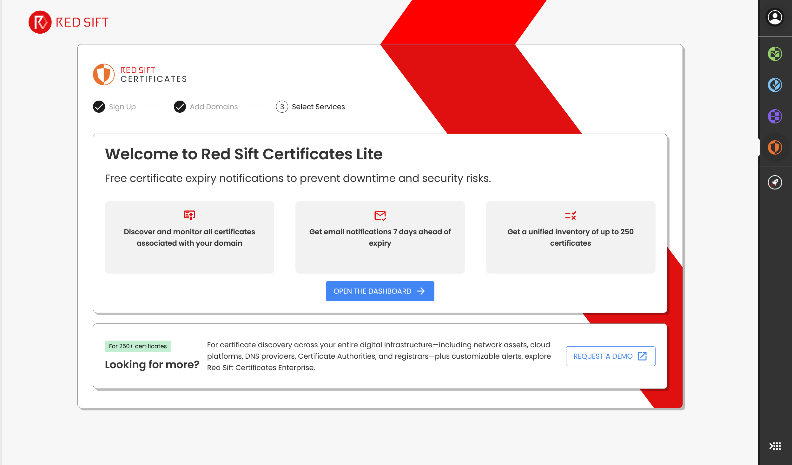
Task: Open the user account profile icon
Action: click(x=775, y=17)
